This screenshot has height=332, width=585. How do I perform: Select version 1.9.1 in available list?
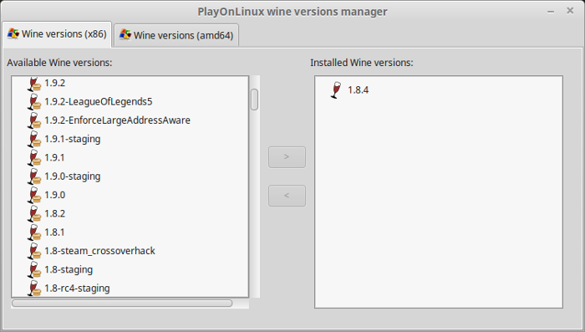click(54, 157)
